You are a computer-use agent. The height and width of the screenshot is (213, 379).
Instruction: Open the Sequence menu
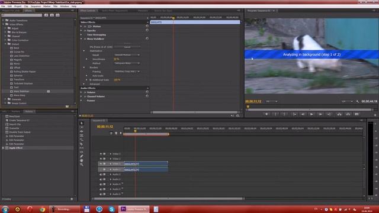click(36, 7)
